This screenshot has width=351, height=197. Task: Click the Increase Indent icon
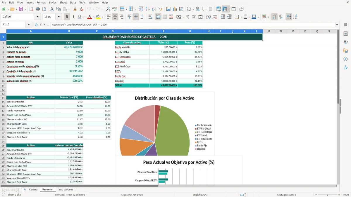pyautogui.click(x=223, y=17)
